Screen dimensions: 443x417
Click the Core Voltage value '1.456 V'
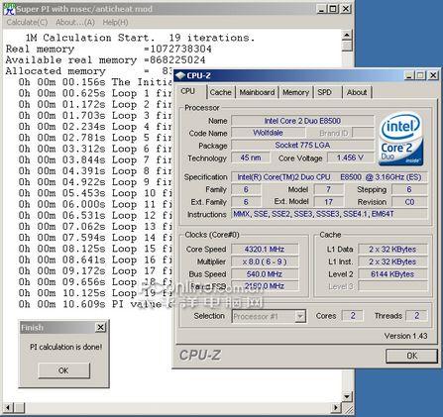350,157
